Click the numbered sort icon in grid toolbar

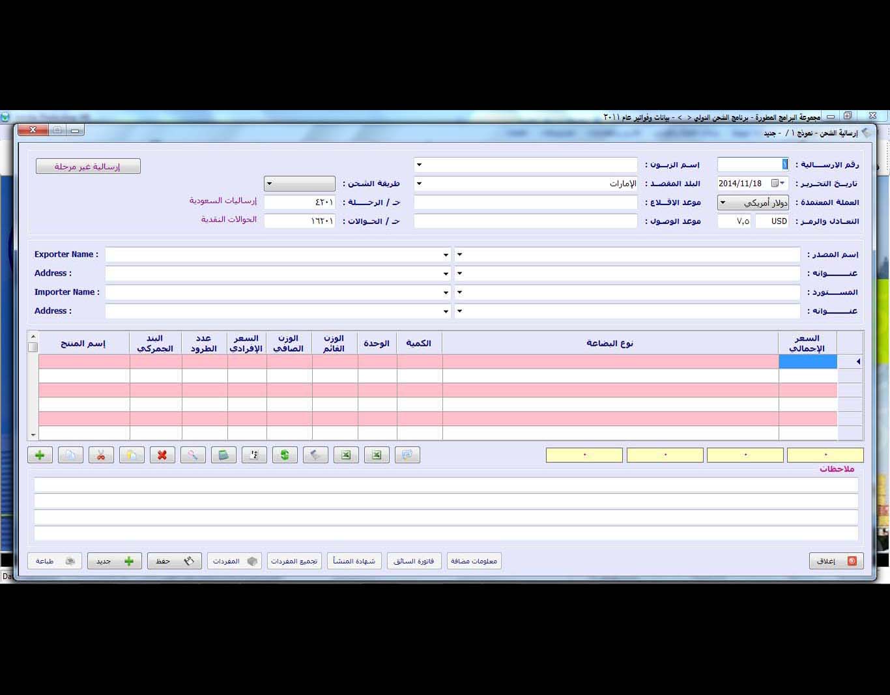click(x=254, y=455)
